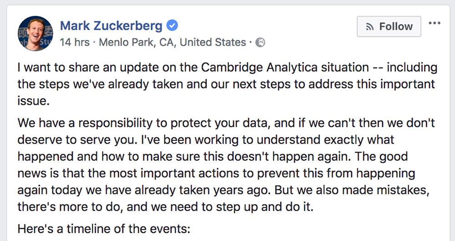Click the public globe privacy icon
The height and width of the screenshot is (241, 455).
(260, 43)
